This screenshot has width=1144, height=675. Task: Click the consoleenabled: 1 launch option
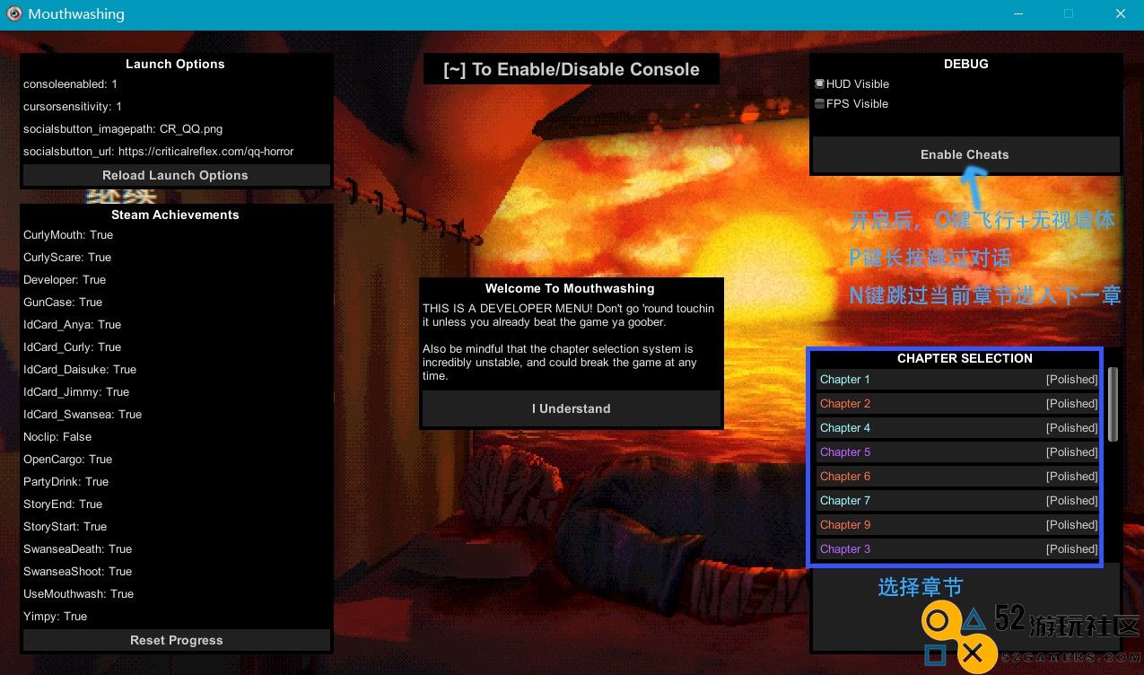tap(70, 83)
